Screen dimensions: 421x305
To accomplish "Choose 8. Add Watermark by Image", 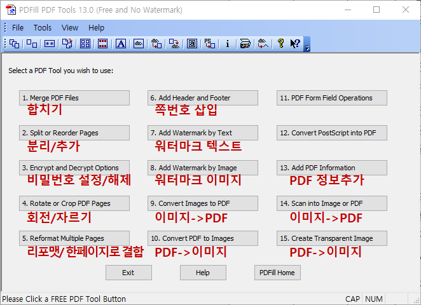I will 203,168.
